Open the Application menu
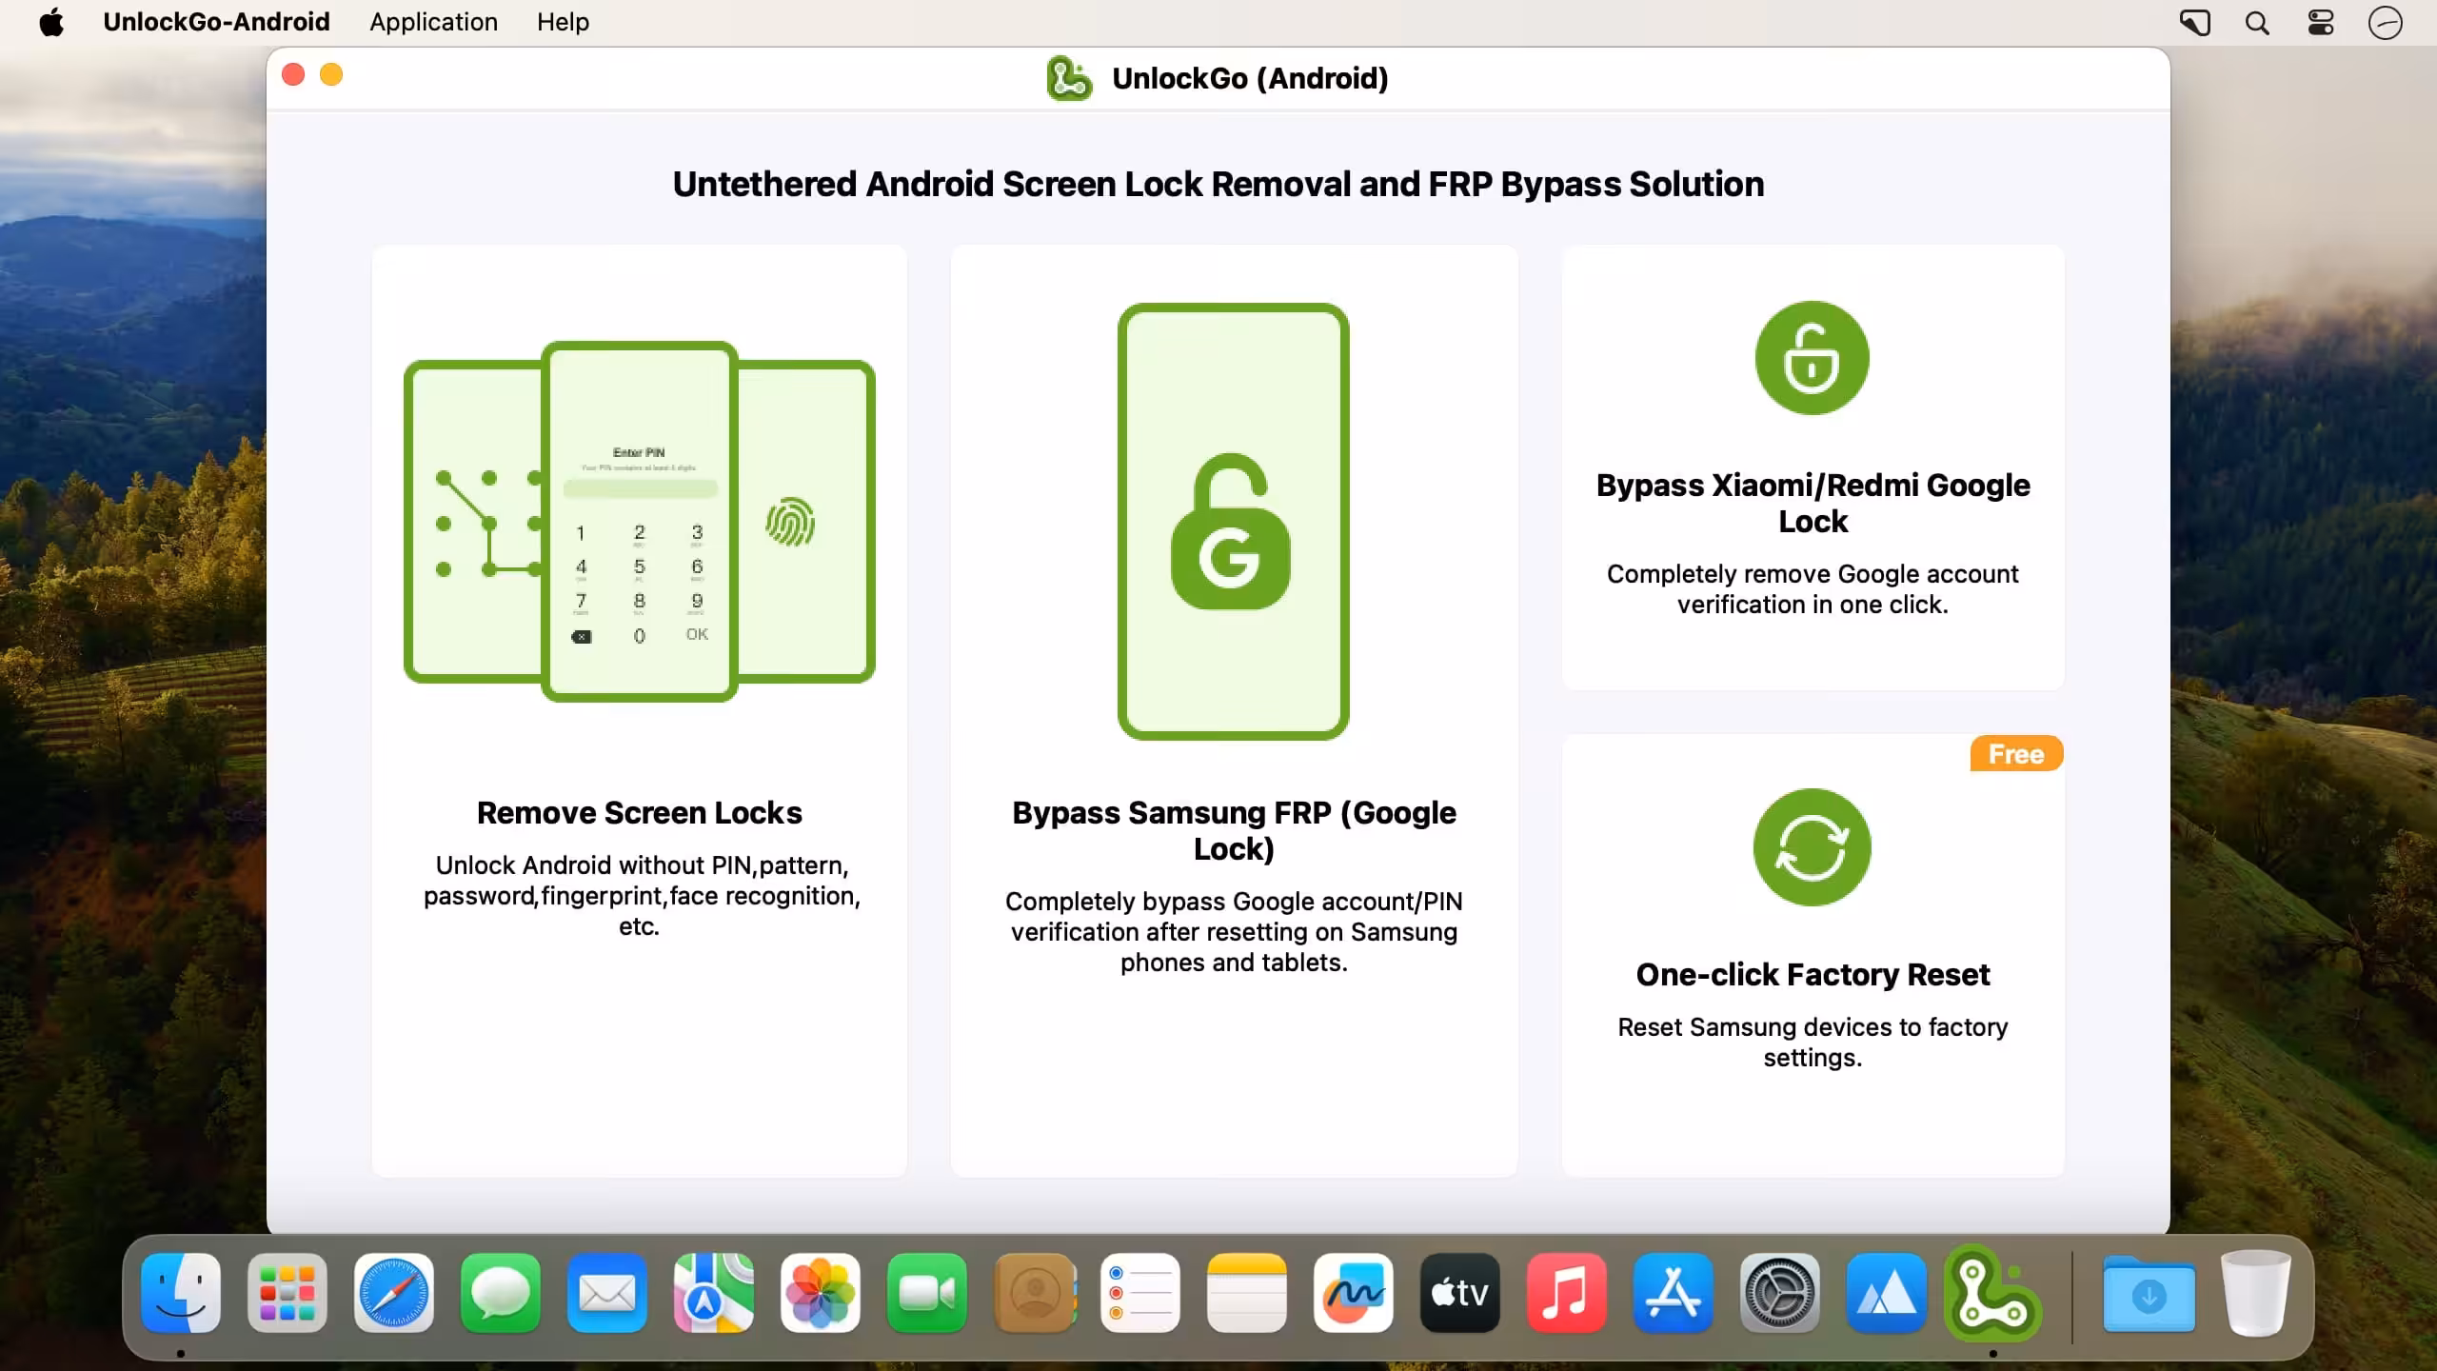The image size is (2437, 1371). click(x=433, y=22)
